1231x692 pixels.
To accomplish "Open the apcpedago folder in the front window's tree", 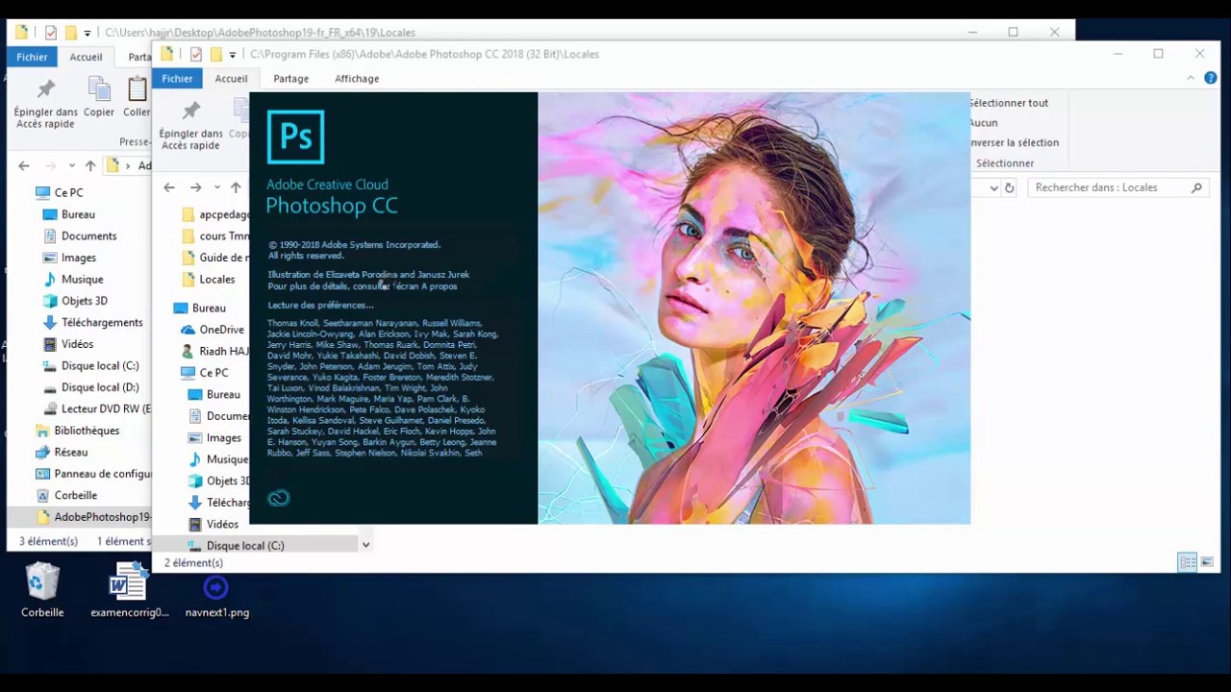I will click(x=215, y=214).
